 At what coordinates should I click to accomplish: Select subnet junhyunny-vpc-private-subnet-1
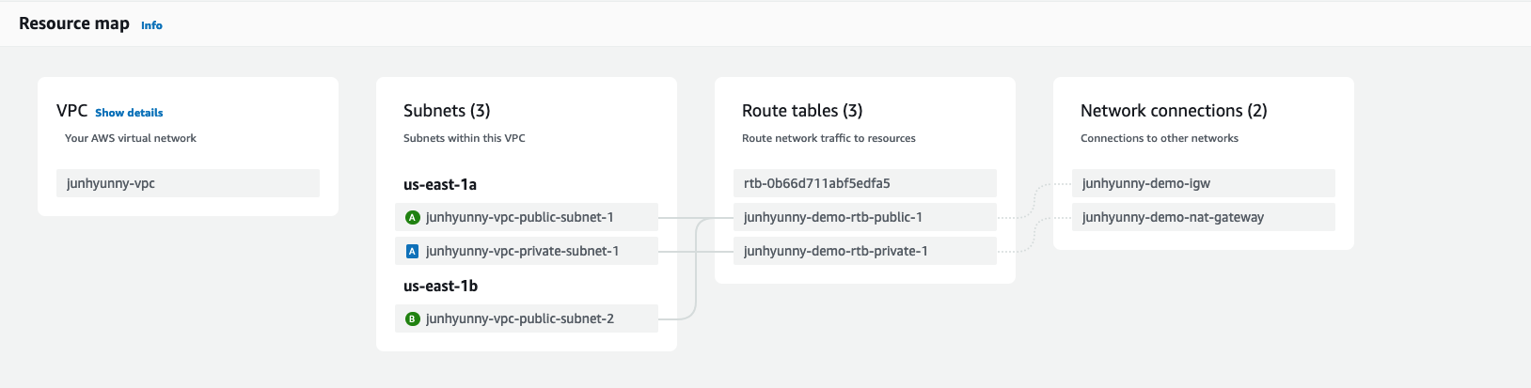[527, 251]
